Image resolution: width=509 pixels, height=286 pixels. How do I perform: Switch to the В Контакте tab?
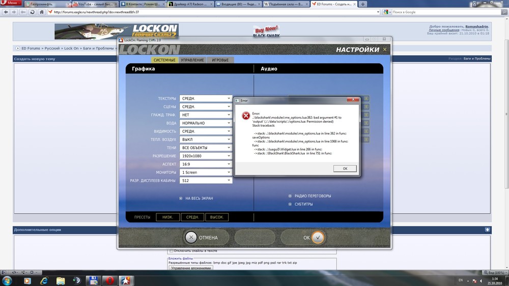pos(143,4)
